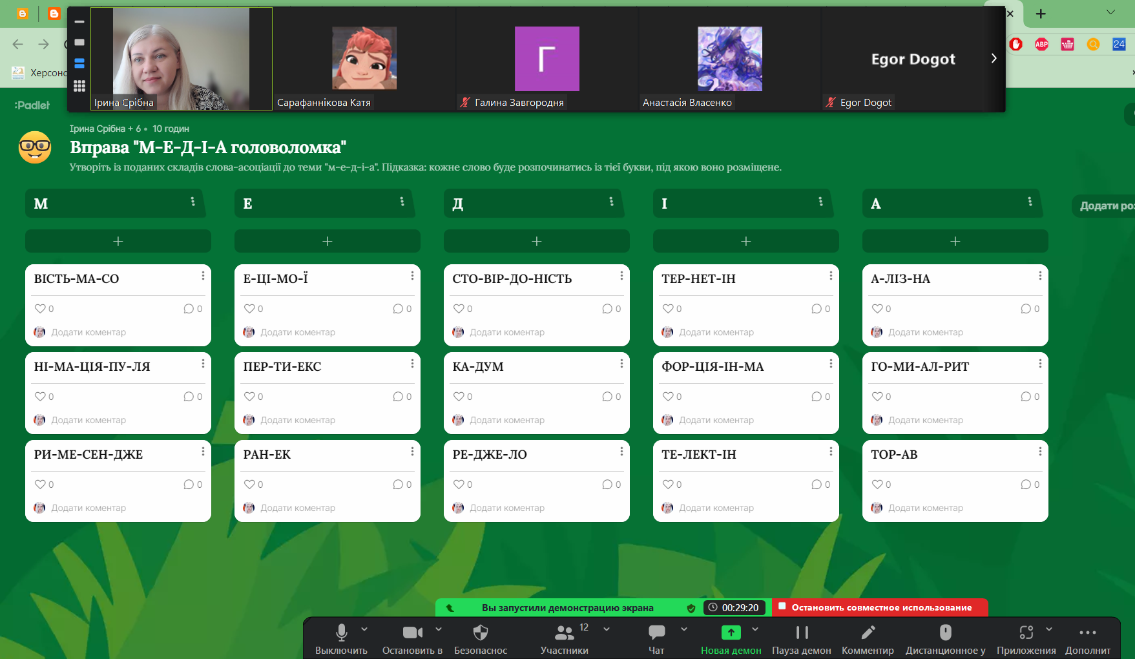Select single-thumbnail view icon in video strip
The height and width of the screenshot is (659, 1135).
(x=79, y=42)
